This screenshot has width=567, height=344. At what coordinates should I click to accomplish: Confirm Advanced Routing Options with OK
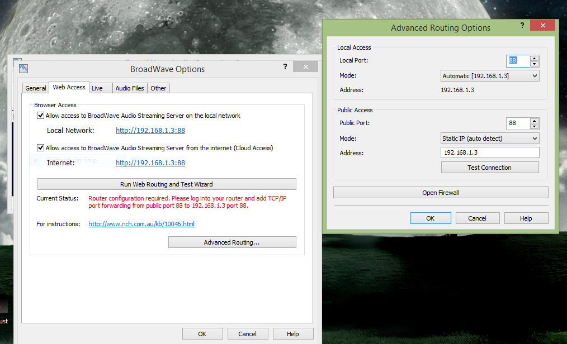(431, 218)
